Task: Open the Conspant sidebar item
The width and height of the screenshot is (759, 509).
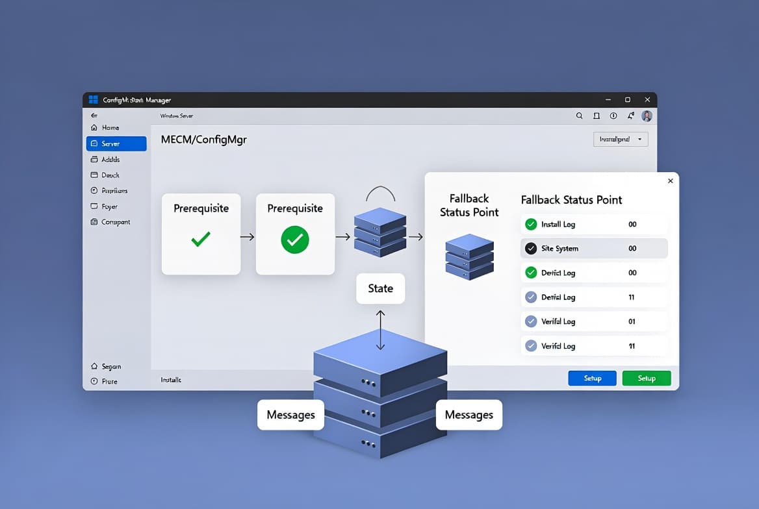Action: (x=116, y=222)
